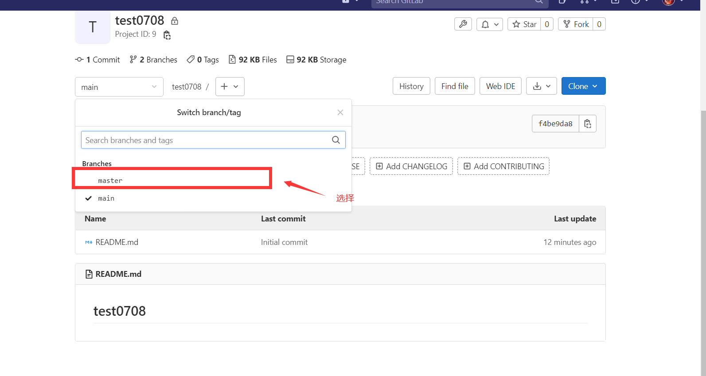Click the README.md viewer header title
Viewport: 706px width, 376px height.
pyautogui.click(x=118, y=274)
